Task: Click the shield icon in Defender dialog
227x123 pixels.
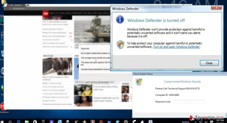Action: point(121,44)
